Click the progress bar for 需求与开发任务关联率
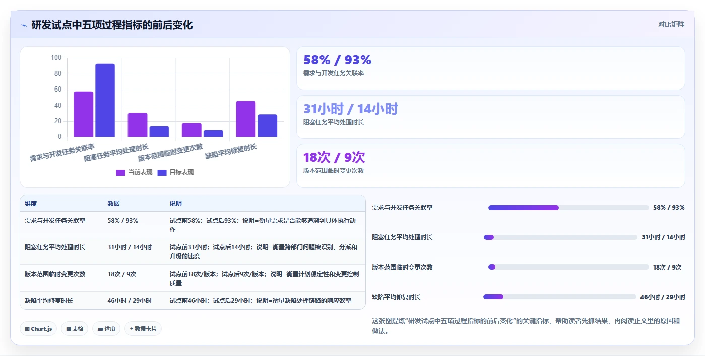This screenshot has width=705, height=356. coord(568,208)
